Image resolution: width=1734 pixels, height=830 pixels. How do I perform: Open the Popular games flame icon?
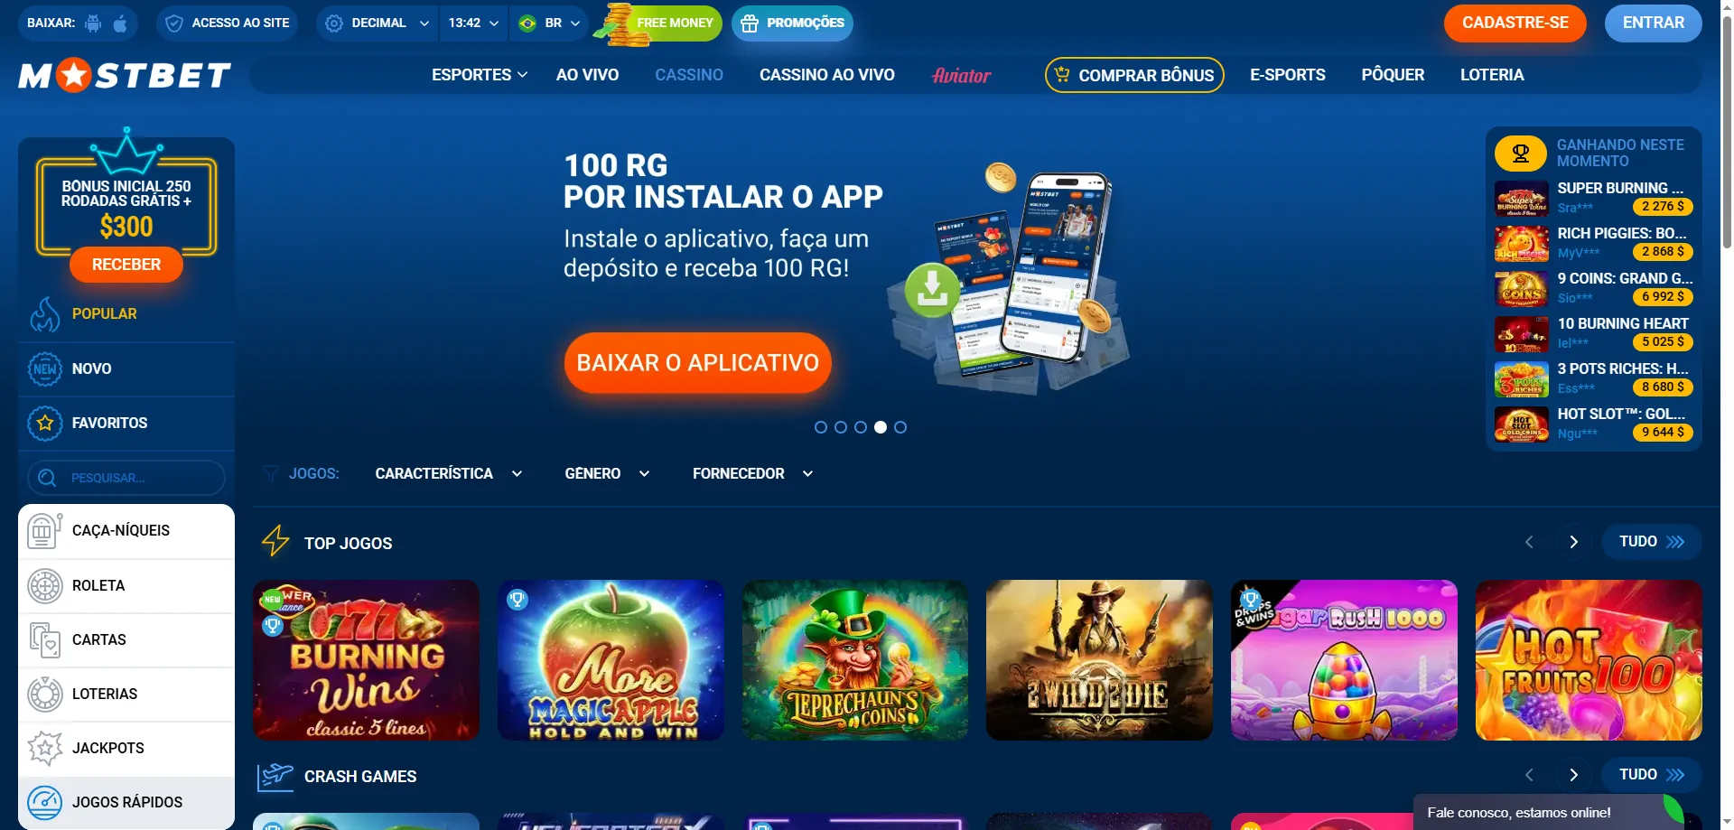click(45, 314)
